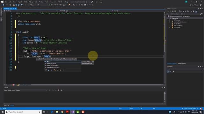Click Properties panel categorized icon
The width and height of the screenshot is (204, 114).
click(168, 72)
